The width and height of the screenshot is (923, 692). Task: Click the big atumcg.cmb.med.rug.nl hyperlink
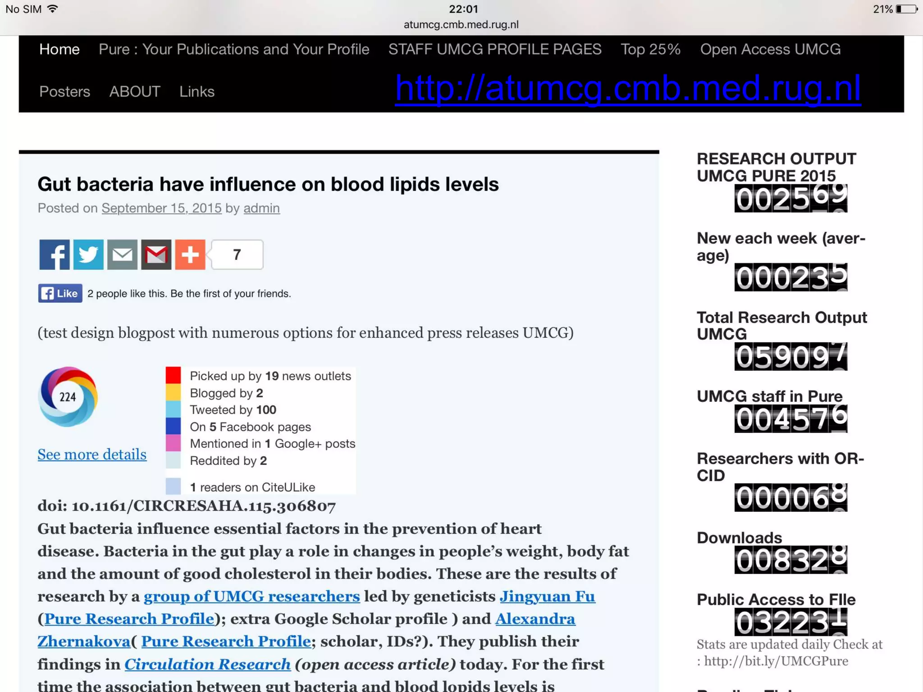coord(627,88)
